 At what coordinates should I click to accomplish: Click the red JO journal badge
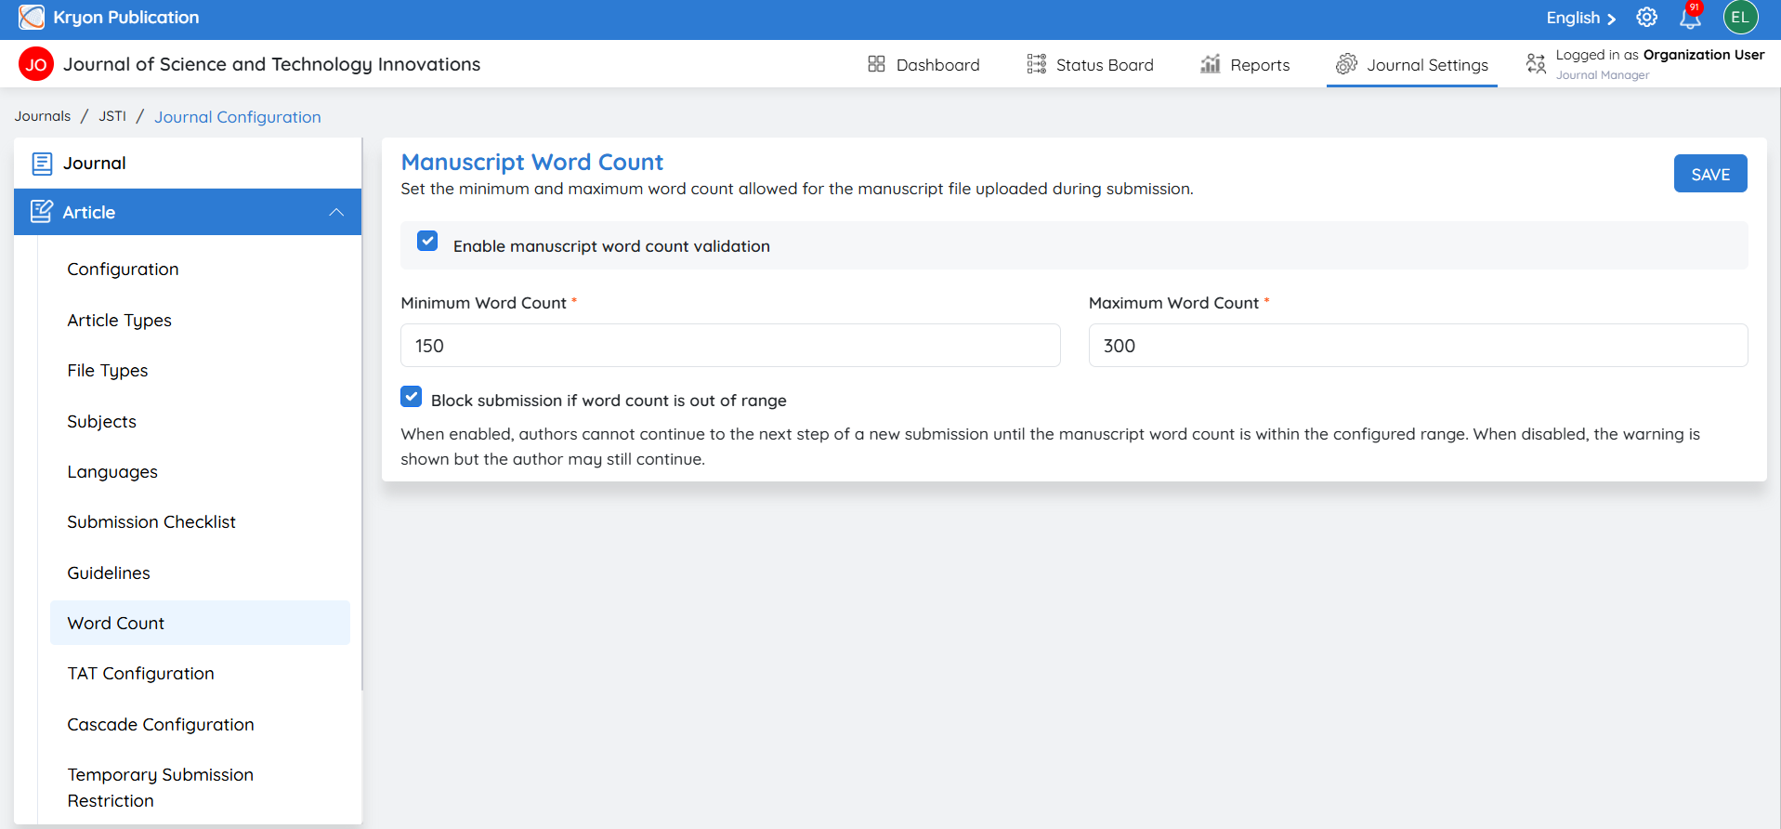tap(36, 64)
